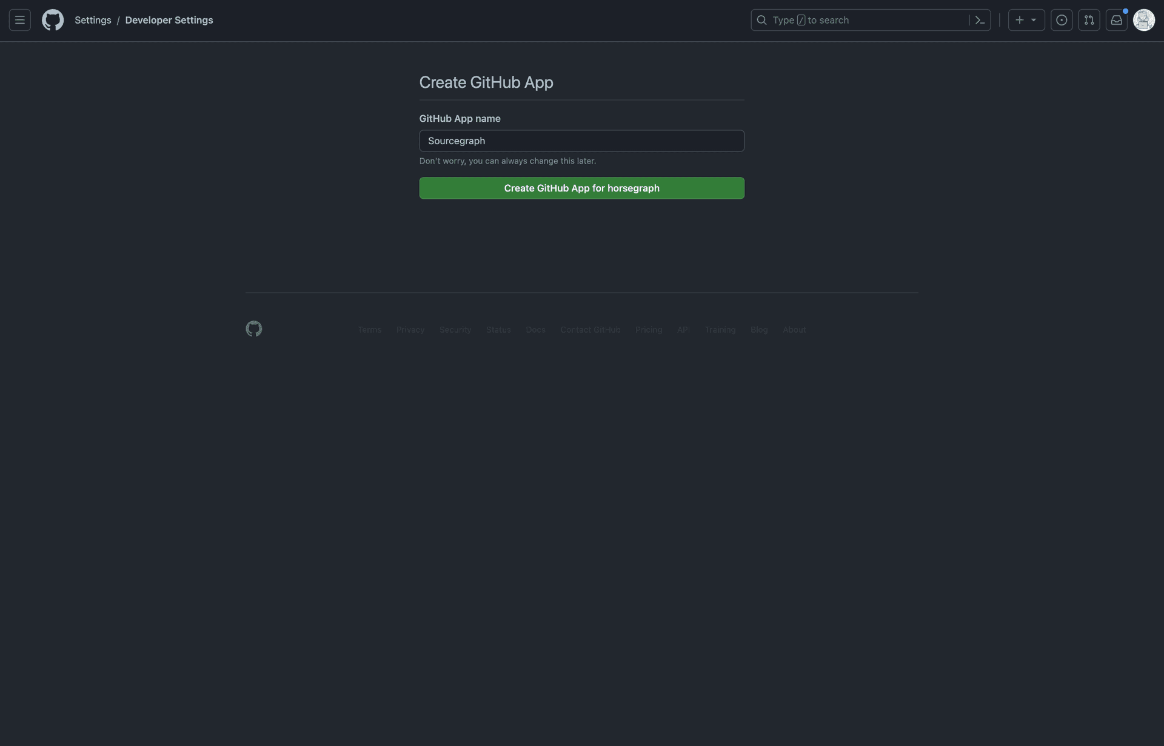Open API footer link

coord(683,330)
